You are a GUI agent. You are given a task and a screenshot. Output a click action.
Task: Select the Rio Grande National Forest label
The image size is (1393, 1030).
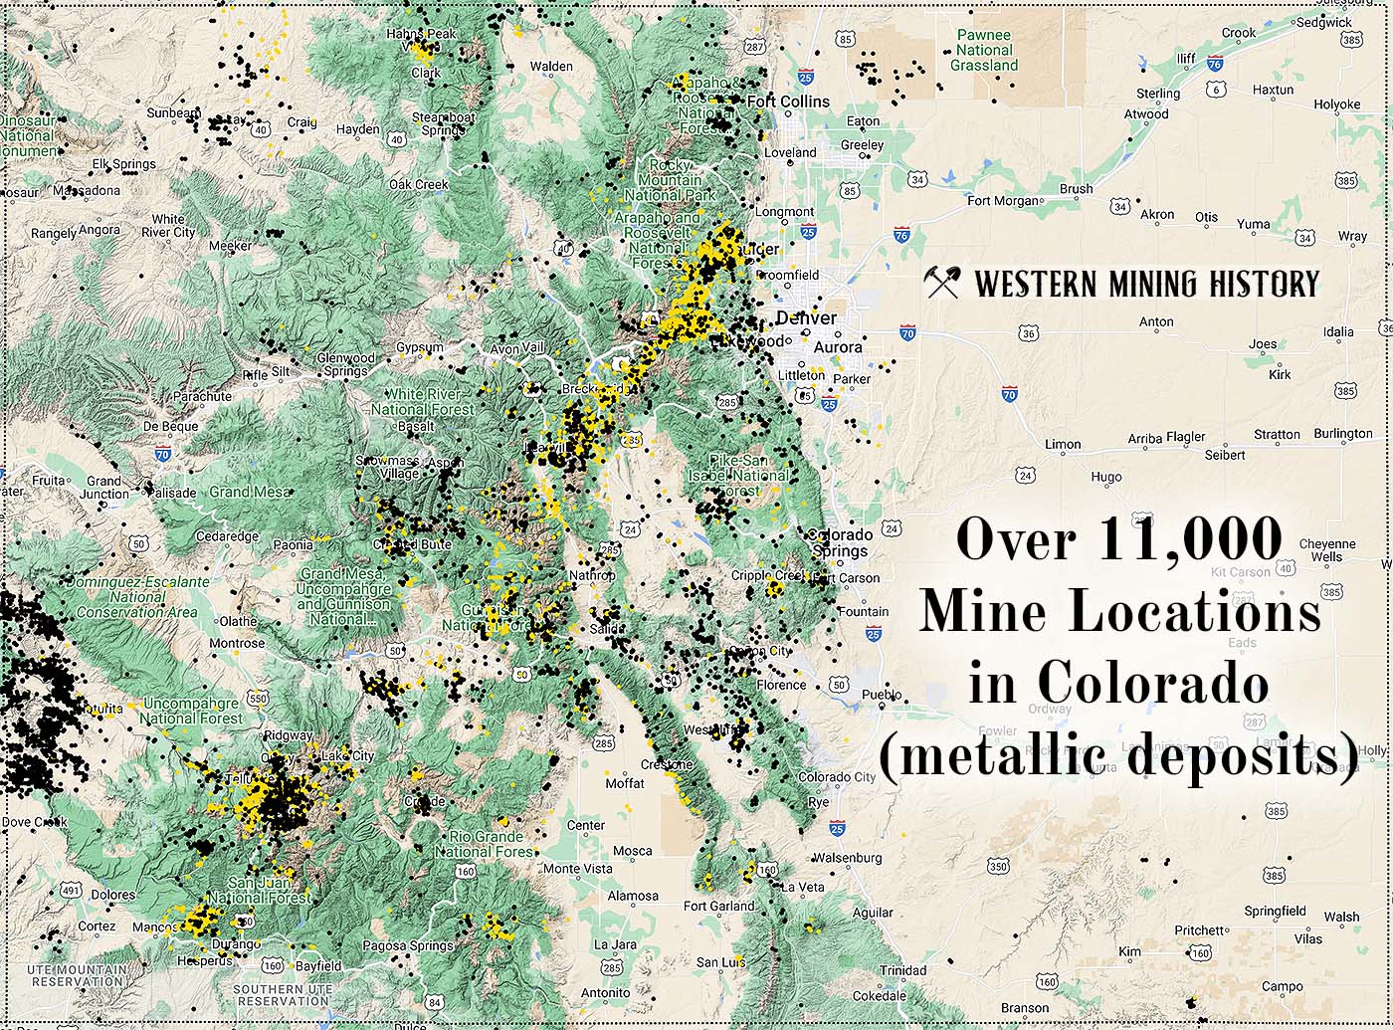pyautogui.click(x=487, y=844)
